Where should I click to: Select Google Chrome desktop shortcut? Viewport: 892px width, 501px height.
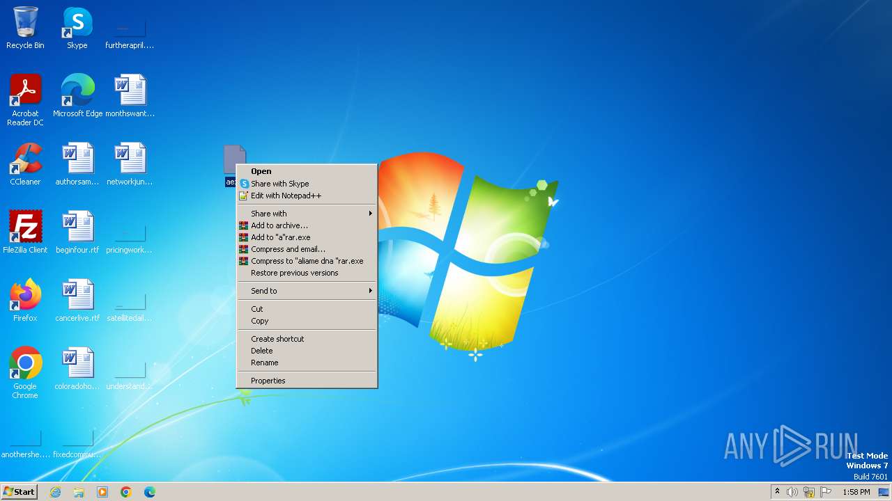pyautogui.click(x=25, y=372)
